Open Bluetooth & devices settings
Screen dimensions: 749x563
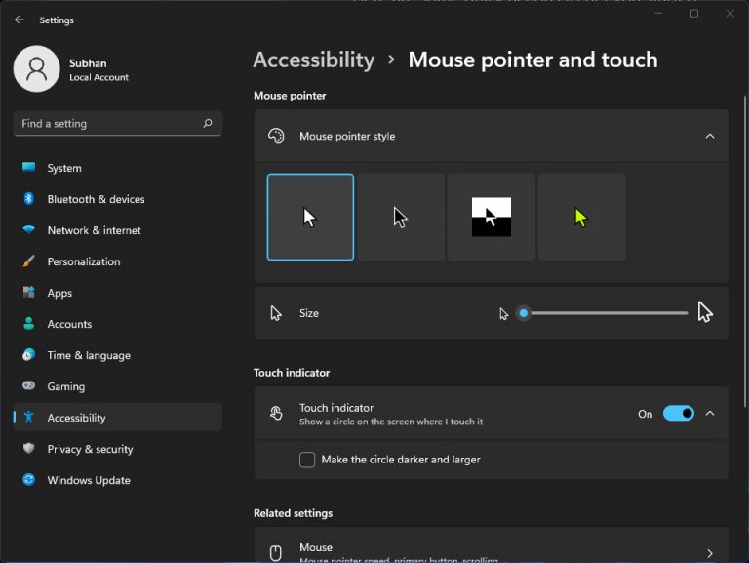coord(117,199)
